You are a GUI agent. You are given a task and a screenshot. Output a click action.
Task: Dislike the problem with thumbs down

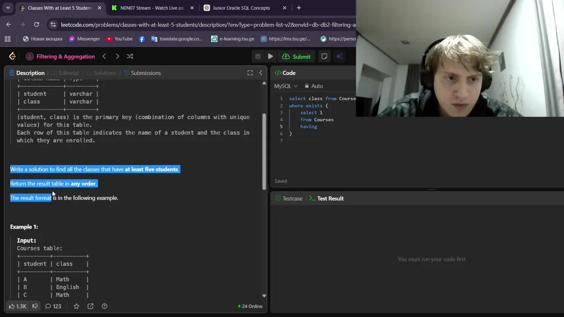pos(35,306)
